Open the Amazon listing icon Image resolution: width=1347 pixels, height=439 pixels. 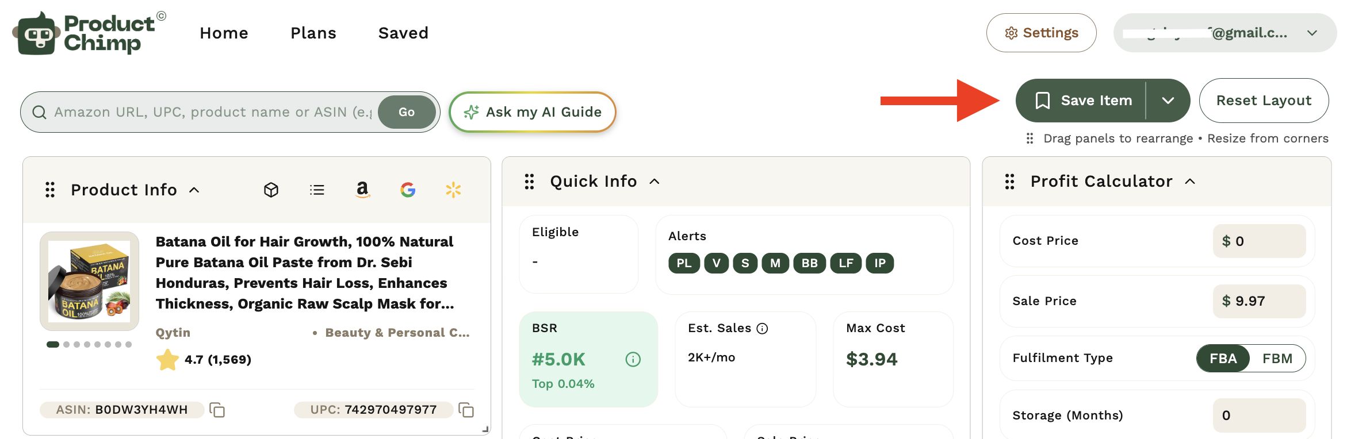click(x=362, y=190)
